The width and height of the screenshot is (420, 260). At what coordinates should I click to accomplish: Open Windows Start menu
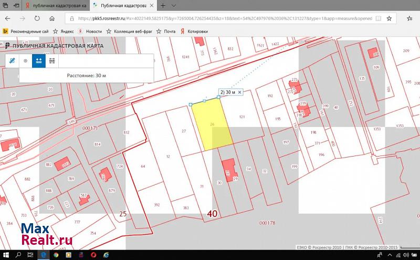[x=5, y=255]
